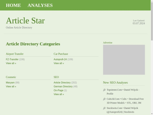Open the Autoprofi-24 category link
Screen dimensions: 153x115
60,59
